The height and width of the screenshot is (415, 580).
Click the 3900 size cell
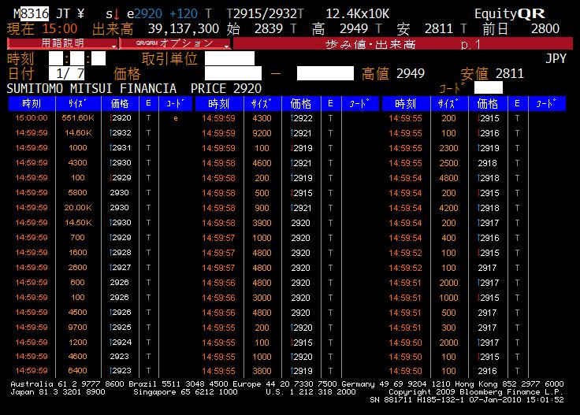pyautogui.click(x=262, y=223)
